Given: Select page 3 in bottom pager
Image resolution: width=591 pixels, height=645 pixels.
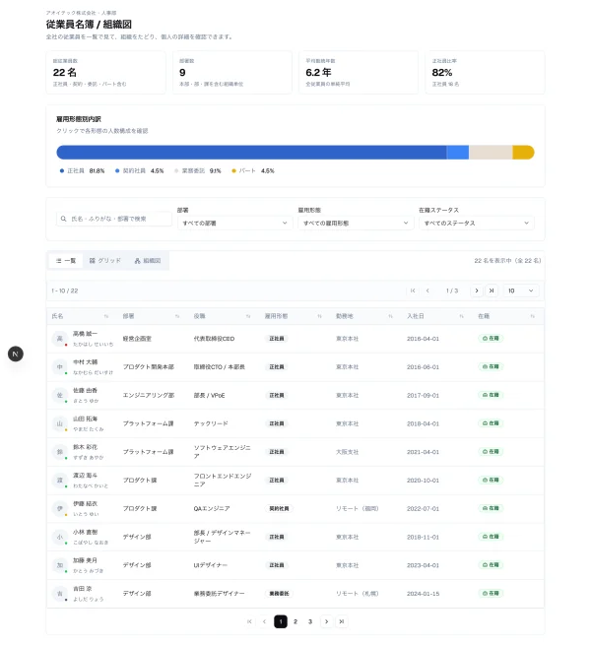Looking at the screenshot, I should pos(310,621).
